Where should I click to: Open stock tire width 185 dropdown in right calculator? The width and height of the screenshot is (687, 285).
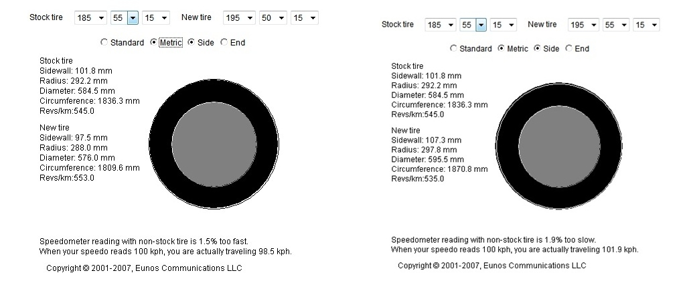tap(441, 25)
